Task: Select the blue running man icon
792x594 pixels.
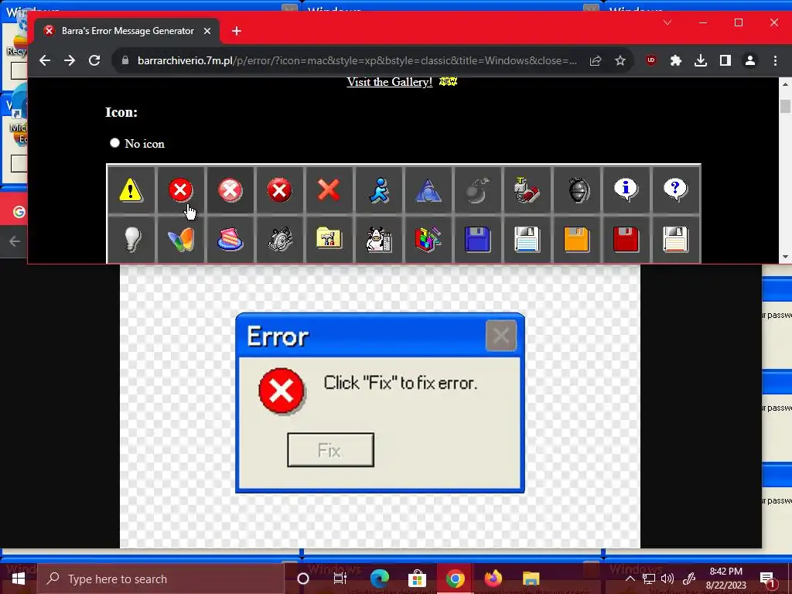Action: [379, 190]
